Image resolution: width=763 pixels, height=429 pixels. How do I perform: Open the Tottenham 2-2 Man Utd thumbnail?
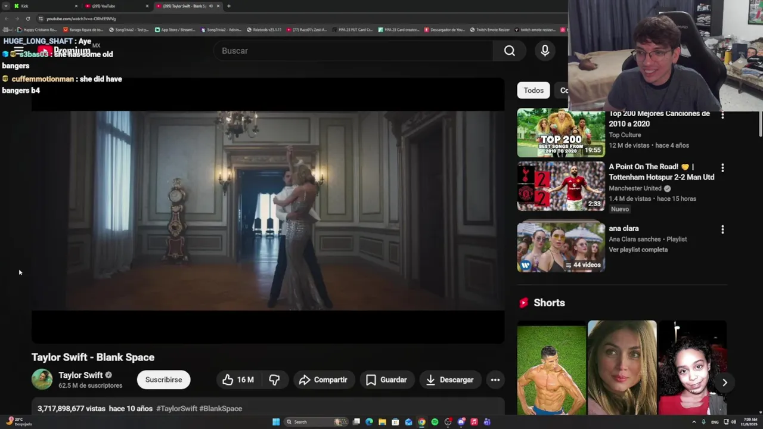(561, 186)
